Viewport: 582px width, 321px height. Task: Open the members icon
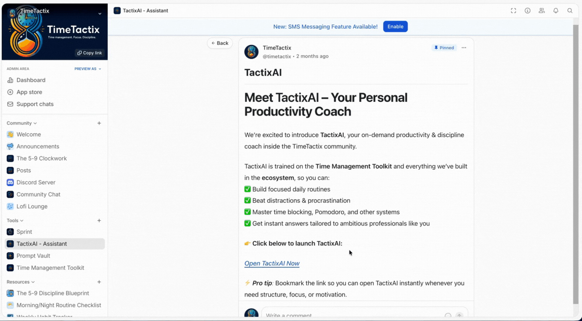coord(541,11)
